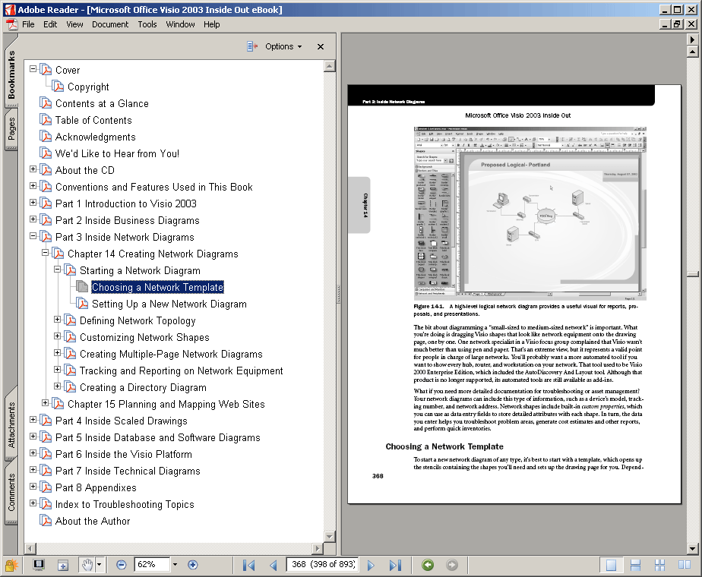Open the Attachments side tab
Image resolution: width=702 pixels, height=577 pixels.
[x=11, y=425]
